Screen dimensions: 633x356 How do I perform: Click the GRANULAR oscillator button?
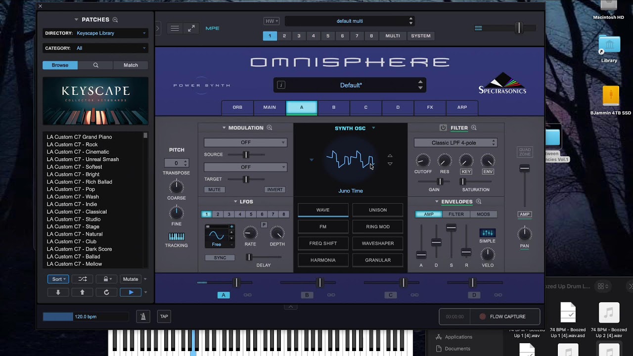click(378, 260)
